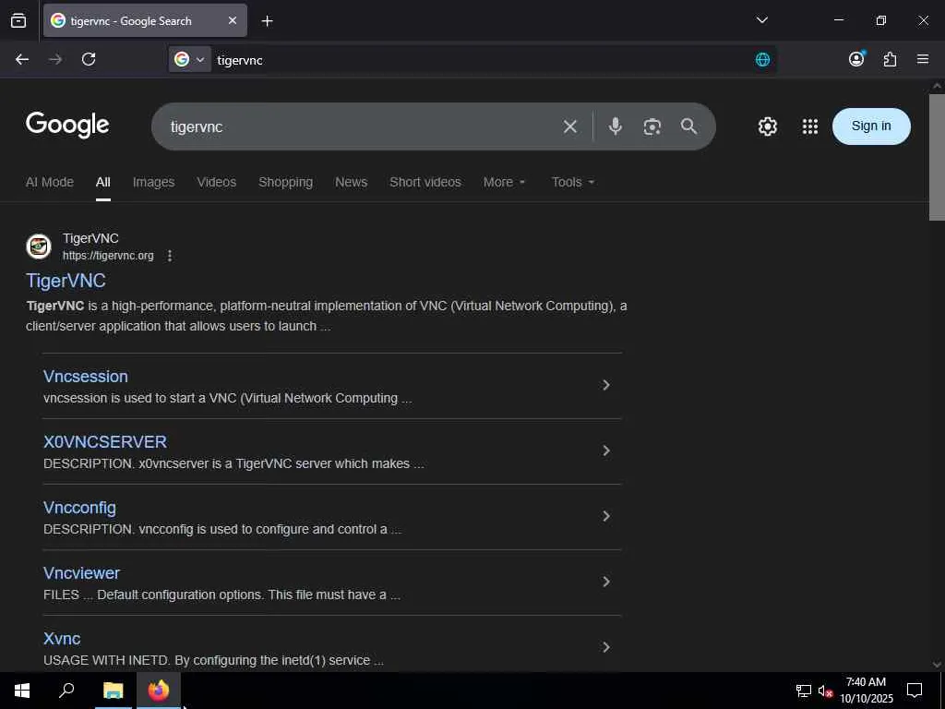Switch to AI Mode tab
Viewport: 945px width, 709px height.
point(50,182)
